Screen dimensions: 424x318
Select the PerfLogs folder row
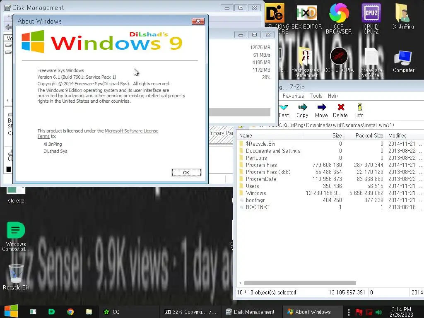tap(330, 158)
